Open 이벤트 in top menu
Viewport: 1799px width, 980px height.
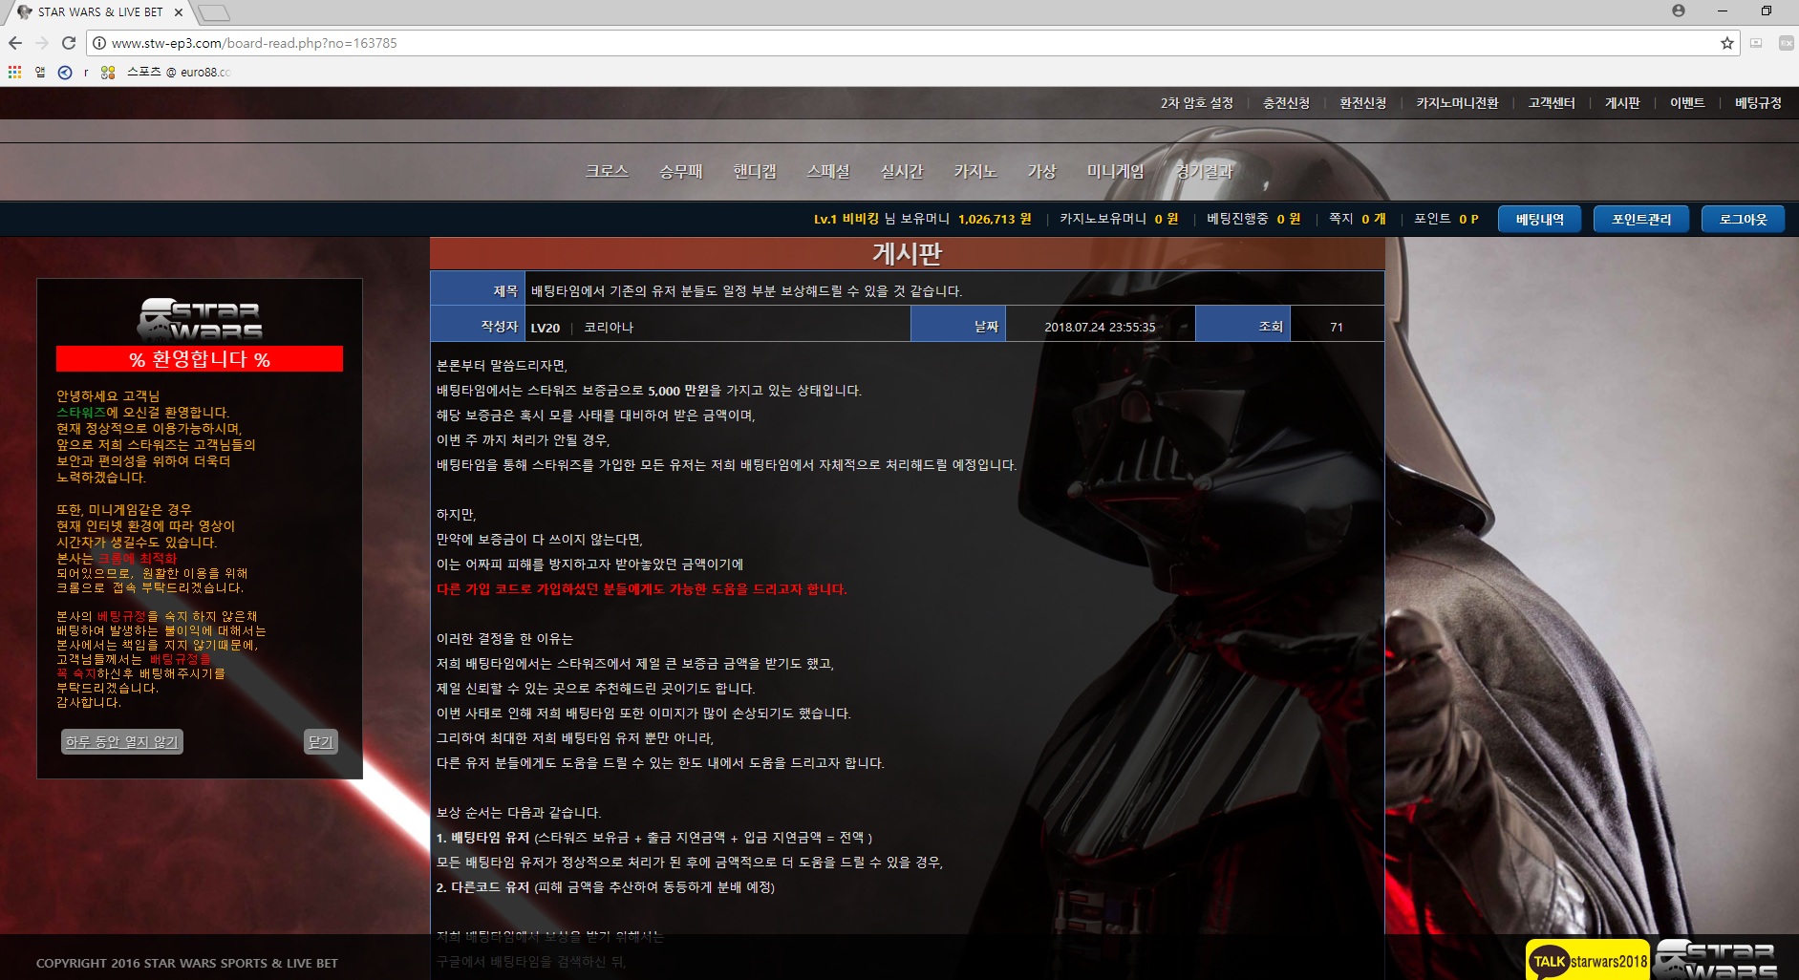1687,103
